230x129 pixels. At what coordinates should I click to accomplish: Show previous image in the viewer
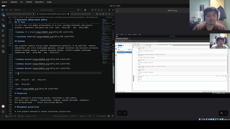tap(120, 113)
